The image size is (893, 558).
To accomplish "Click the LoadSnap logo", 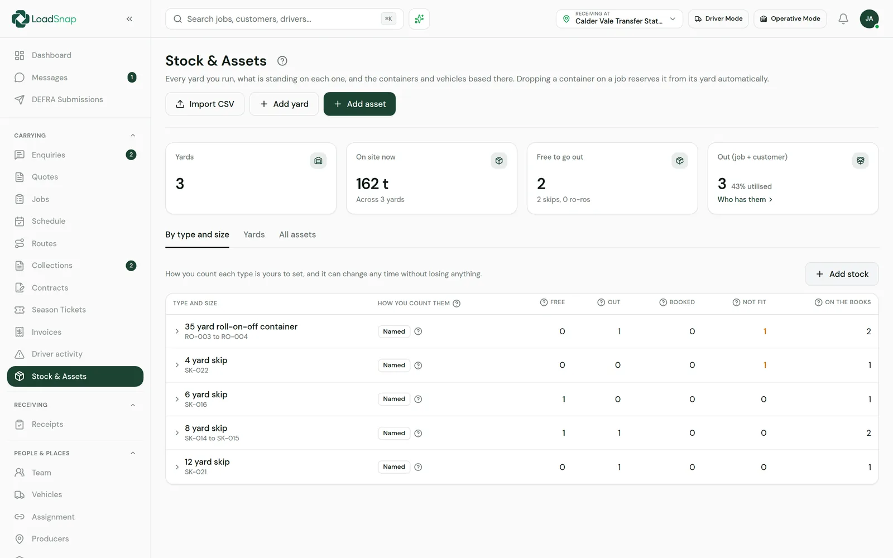I will tap(44, 19).
